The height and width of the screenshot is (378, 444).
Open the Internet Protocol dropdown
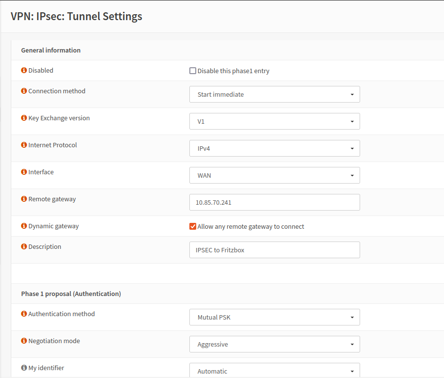pyautogui.click(x=274, y=148)
